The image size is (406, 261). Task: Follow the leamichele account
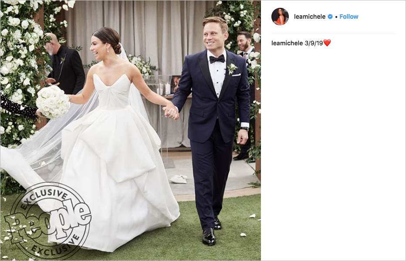coord(349,17)
